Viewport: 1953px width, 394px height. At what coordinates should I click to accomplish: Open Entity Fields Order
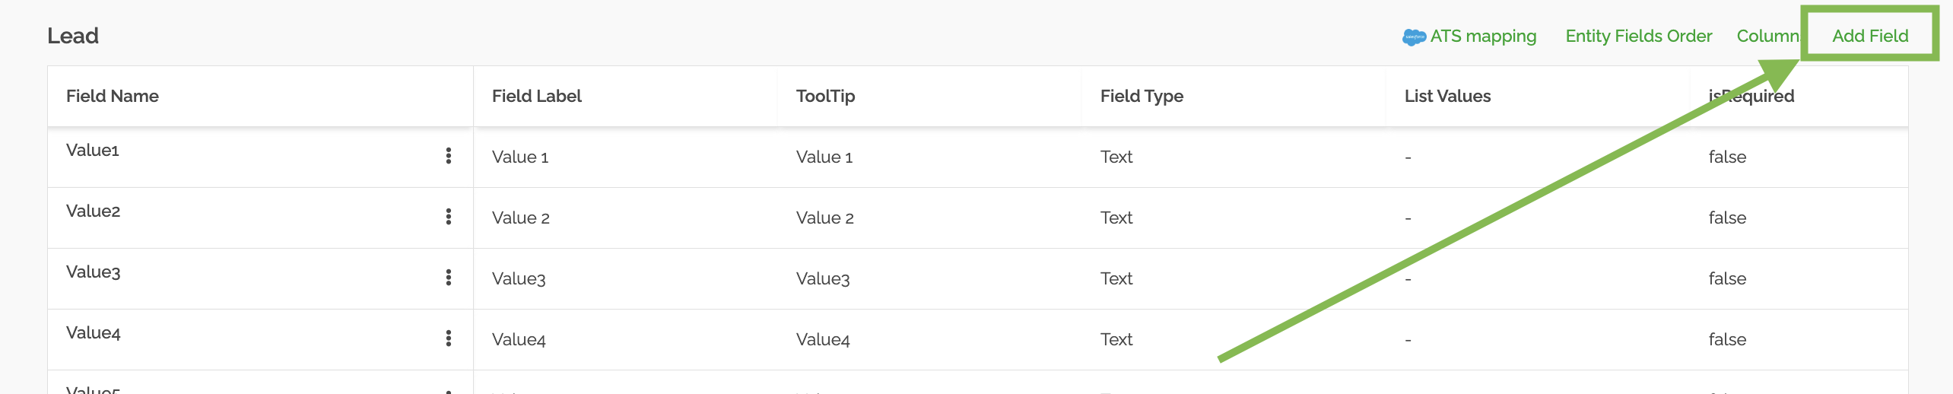pos(1639,36)
